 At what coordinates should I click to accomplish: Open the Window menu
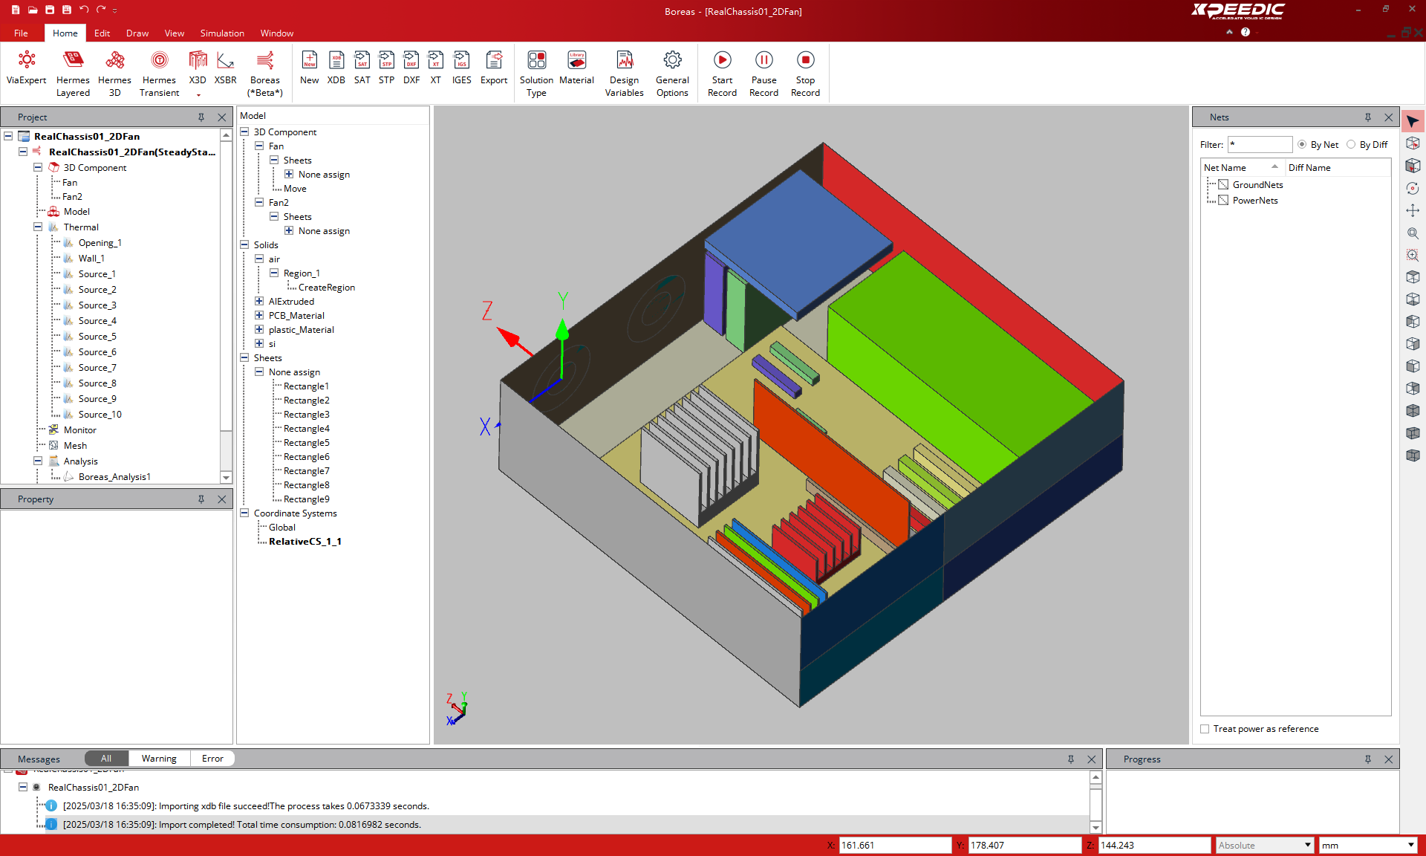(x=277, y=33)
